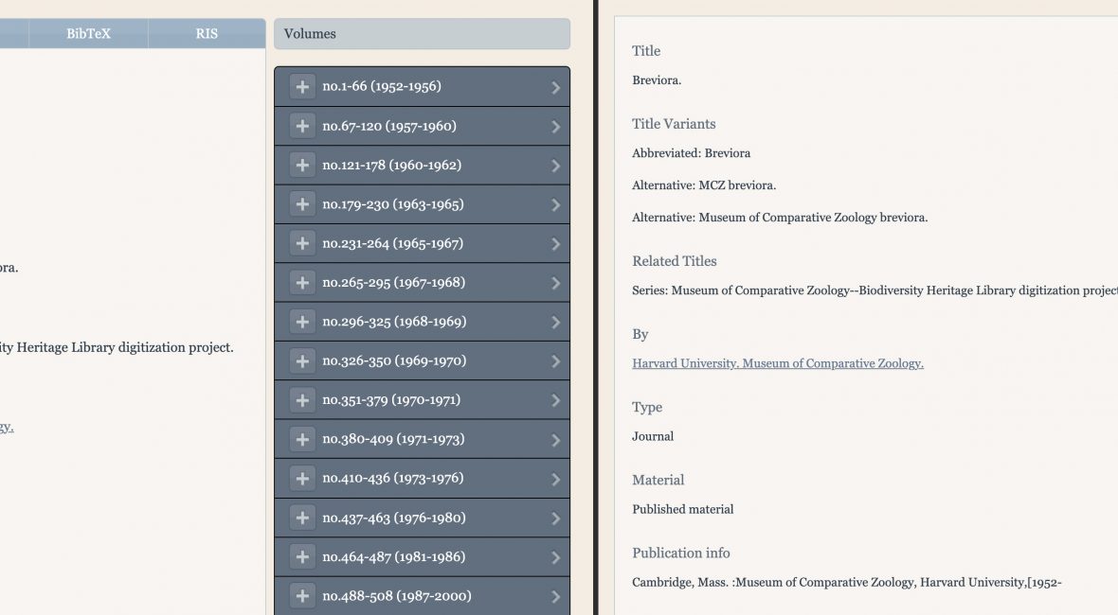Click chevron arrow on no.351-379 (1970-1971)
1118x615 pixels.
click(x=555, y=400)
